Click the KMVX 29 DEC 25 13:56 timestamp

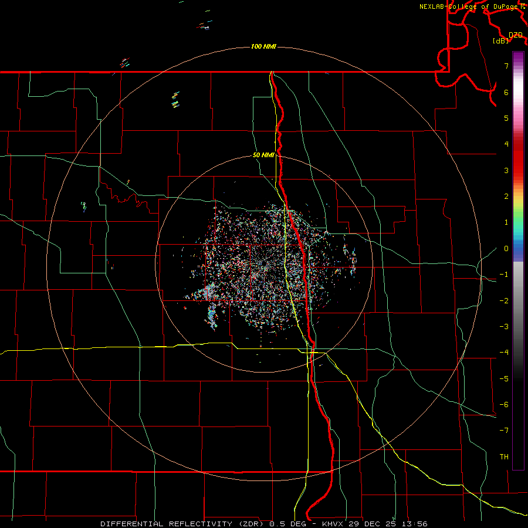click(374, 524)
